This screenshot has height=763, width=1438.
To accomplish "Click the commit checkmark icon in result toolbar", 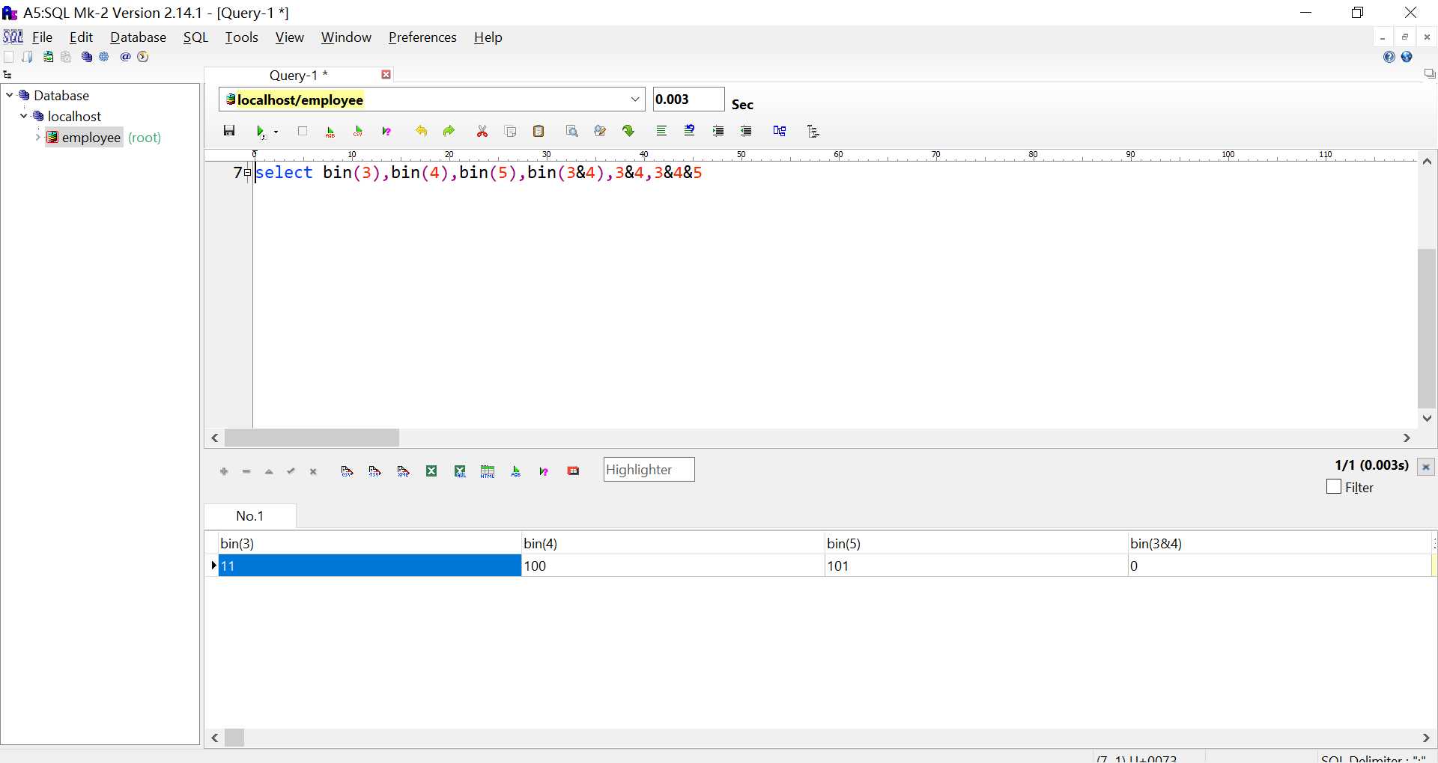I will point(291,471).
